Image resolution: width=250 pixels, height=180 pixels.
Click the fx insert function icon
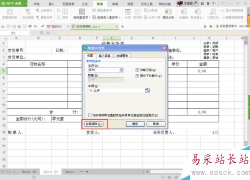[48, 33]
